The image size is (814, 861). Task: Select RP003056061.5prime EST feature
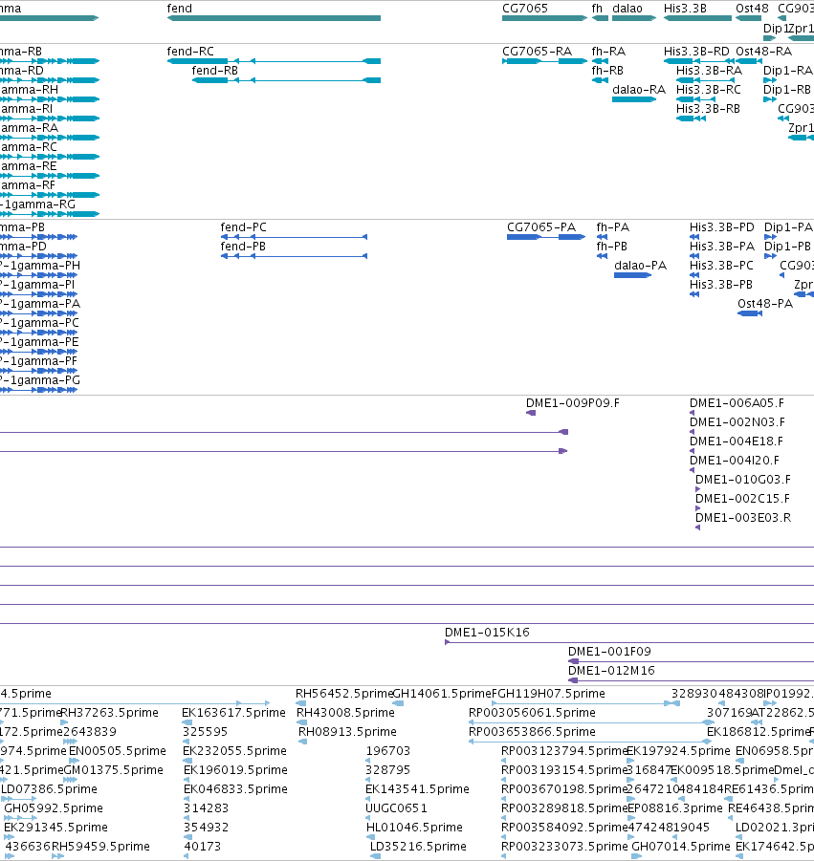[591, 722]
